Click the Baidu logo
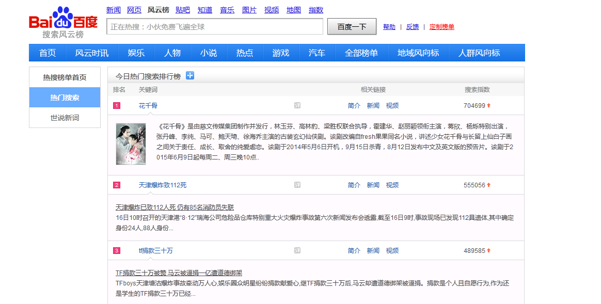 [x=63, y=22]
